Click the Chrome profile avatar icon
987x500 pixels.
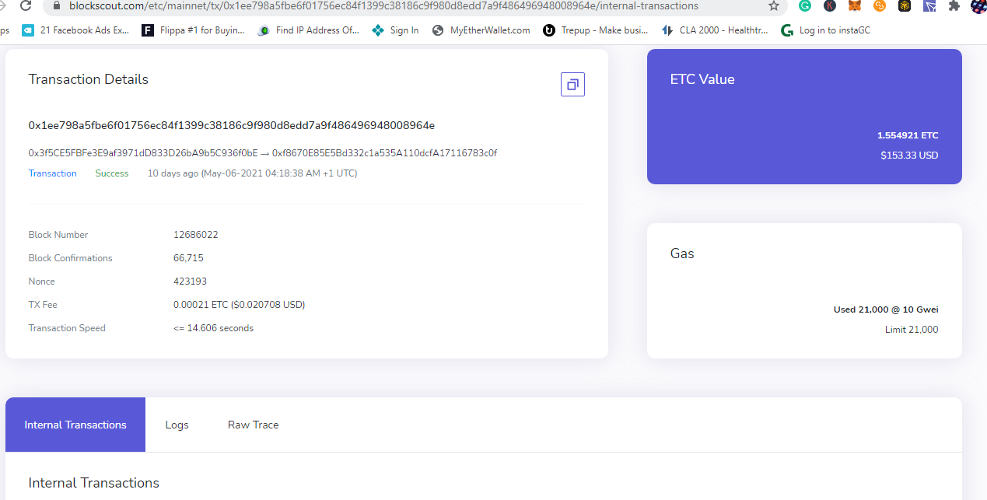978,7
